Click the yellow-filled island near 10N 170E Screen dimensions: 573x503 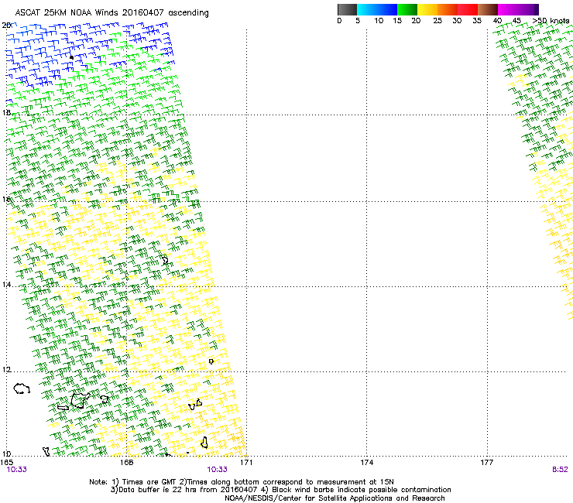pos(204,443)
